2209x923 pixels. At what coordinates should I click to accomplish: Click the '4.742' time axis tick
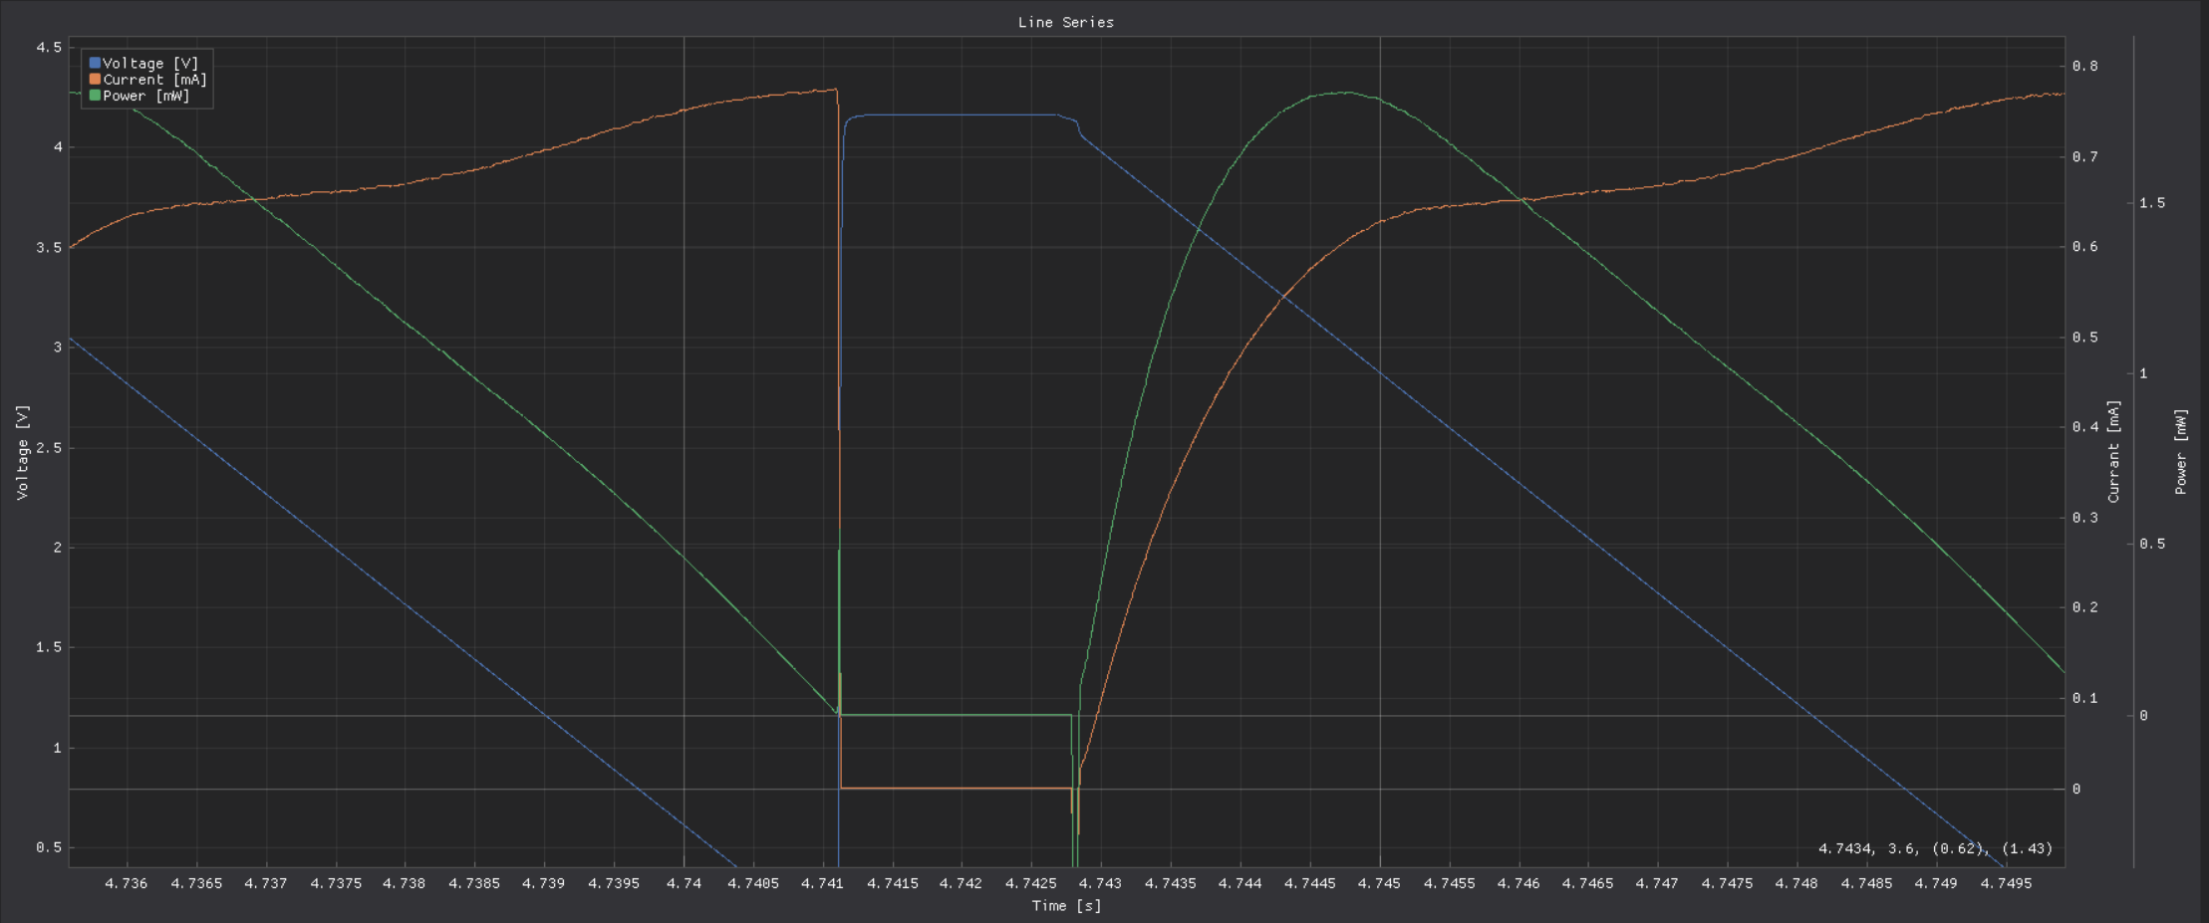point(962,883)
